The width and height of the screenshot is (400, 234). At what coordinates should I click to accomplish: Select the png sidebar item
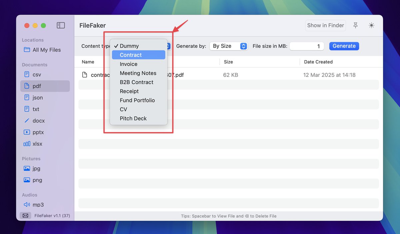pos(45,180)
